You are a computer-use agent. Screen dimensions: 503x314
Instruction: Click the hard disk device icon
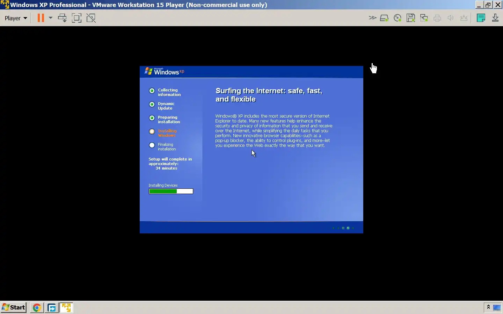(384, 18)
